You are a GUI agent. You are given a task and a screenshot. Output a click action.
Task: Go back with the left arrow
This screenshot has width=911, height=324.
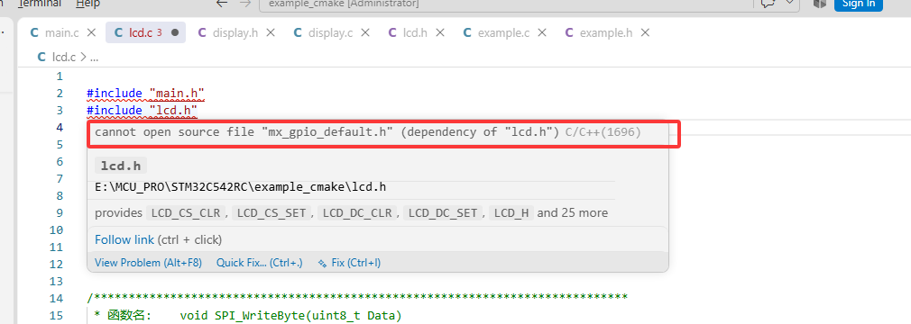click(x=222, y=4)
